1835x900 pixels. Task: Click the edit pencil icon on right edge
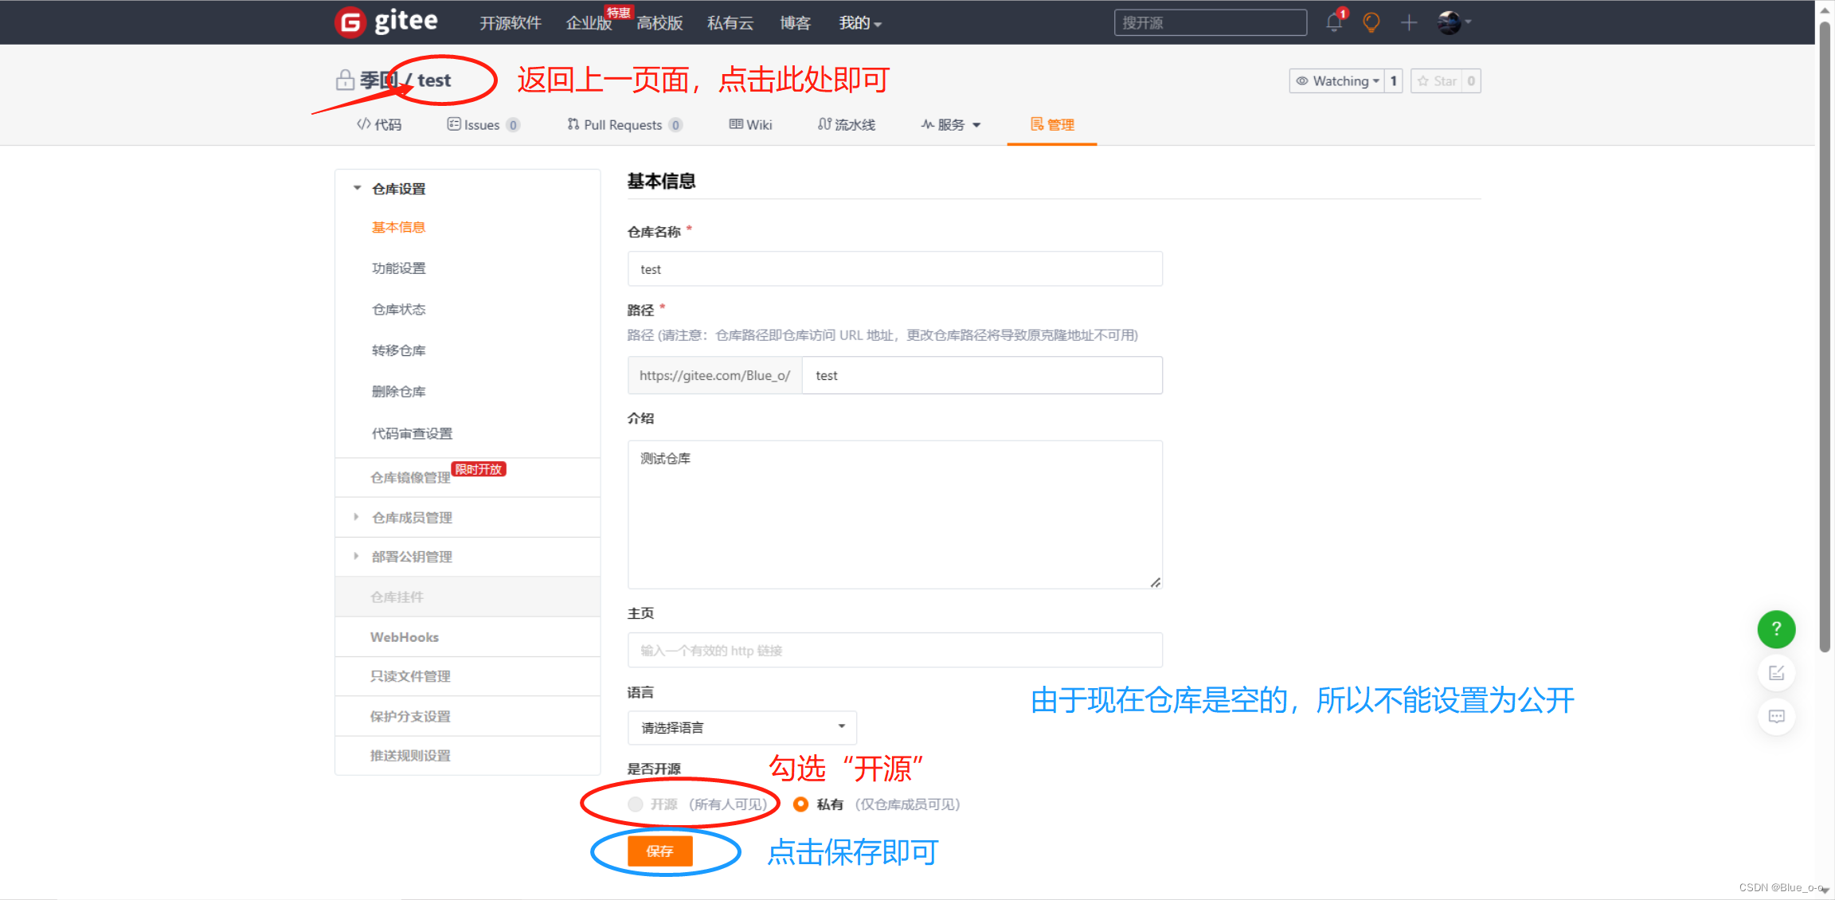point(1775,672)
